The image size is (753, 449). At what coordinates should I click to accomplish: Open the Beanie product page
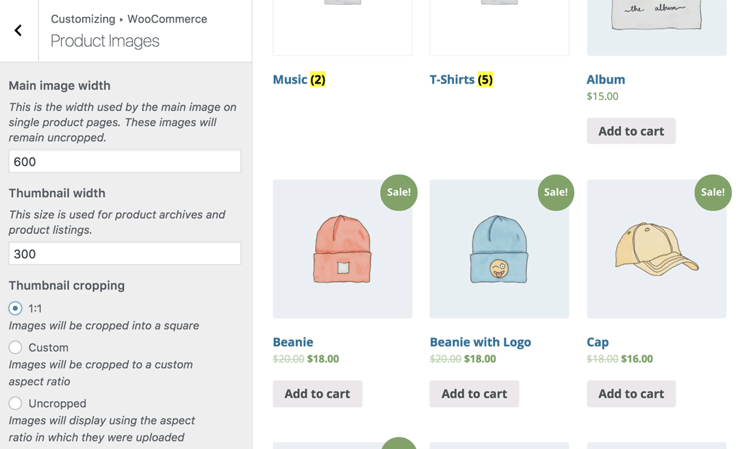(292, 342)
